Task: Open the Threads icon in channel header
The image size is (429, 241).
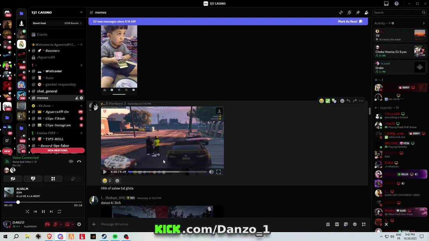Action: click(341, 12)
